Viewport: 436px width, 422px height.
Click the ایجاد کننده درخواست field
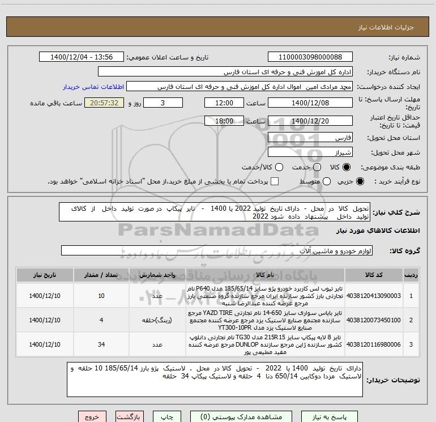240,87
